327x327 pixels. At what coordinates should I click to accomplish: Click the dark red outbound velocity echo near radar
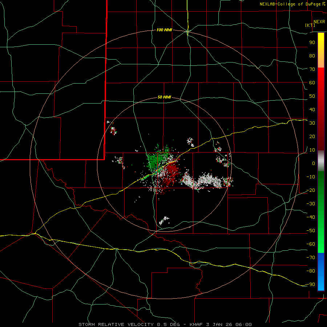pos(171,174)
